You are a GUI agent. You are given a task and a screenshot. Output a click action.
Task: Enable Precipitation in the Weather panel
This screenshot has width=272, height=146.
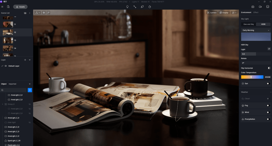[x=268, y=119]
